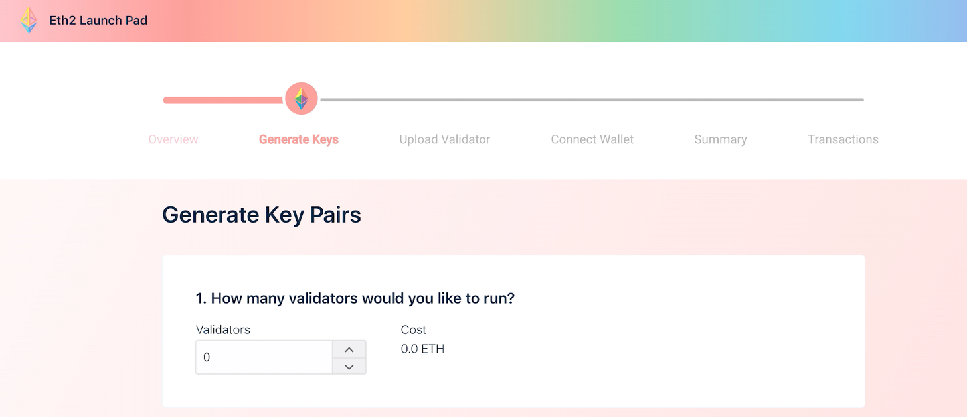The image size is (967, 417).
Task: Click the 0.0 ETH cost value
Action: 422,349
